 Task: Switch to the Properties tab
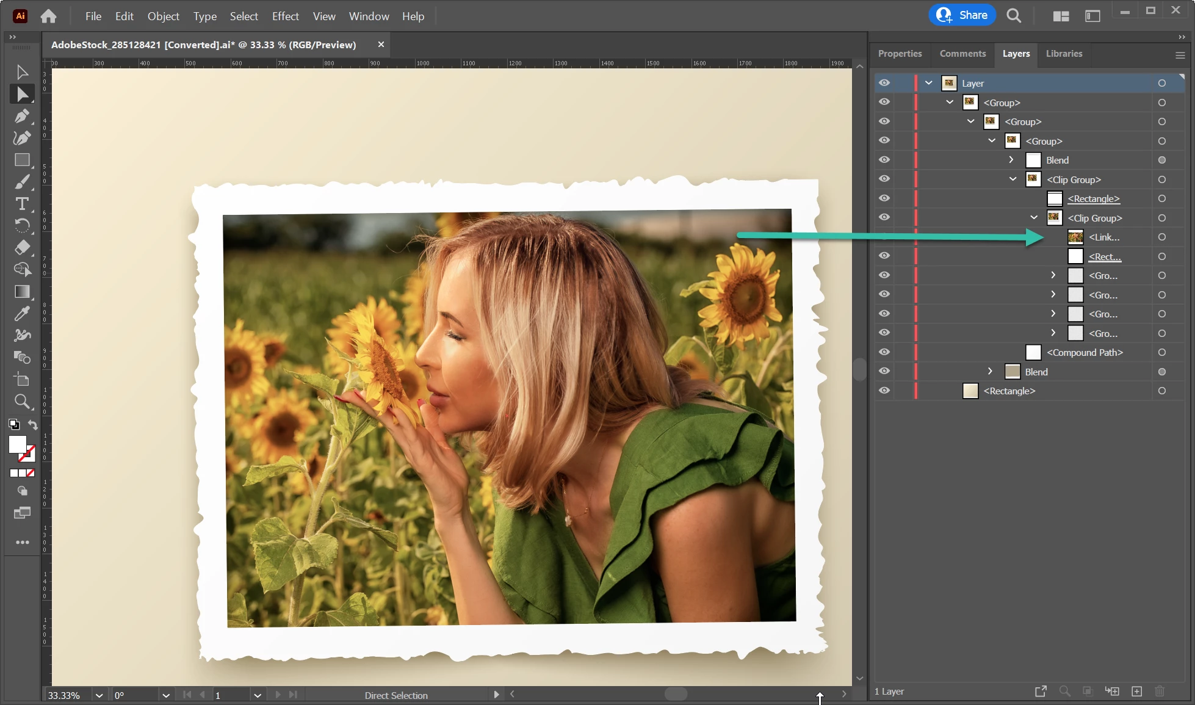(x=900, y=54)
